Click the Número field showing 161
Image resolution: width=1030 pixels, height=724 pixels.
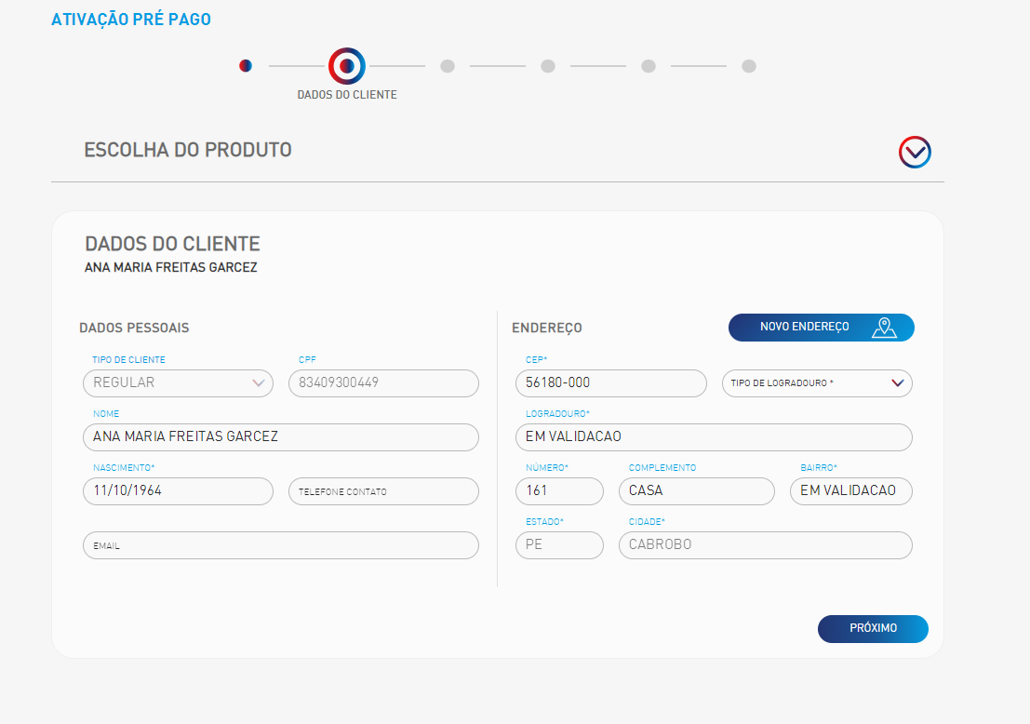pyautogui.click(x=560, y=490)
